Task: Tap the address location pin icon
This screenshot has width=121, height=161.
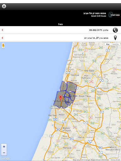Action: (x=115, y=38)
